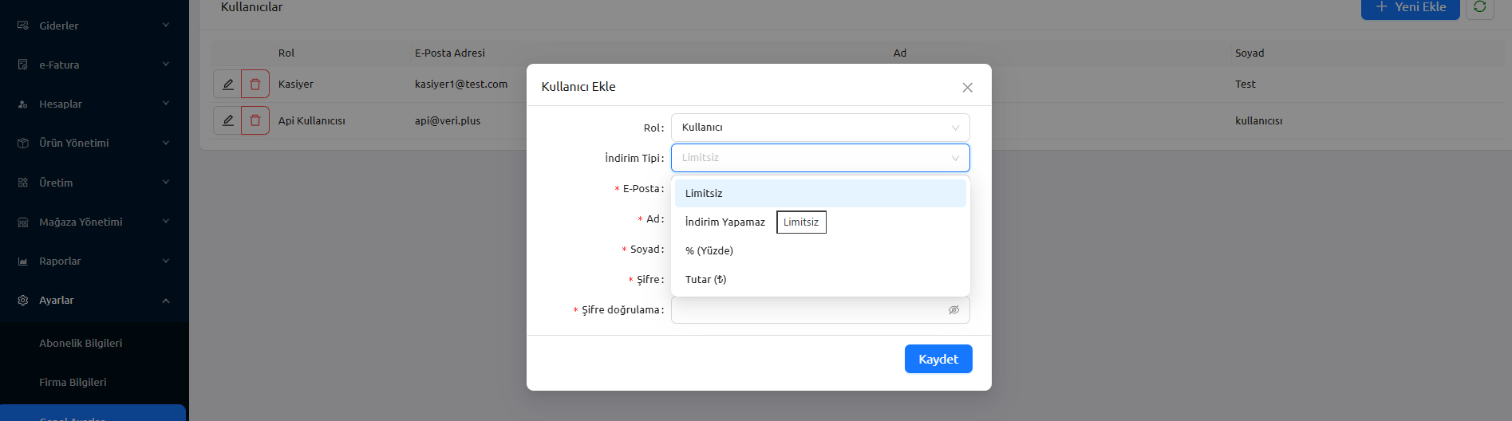Click the E-Posta Adresi column header
Viewport: 1512px width, 421px height.
click(450, 53)
